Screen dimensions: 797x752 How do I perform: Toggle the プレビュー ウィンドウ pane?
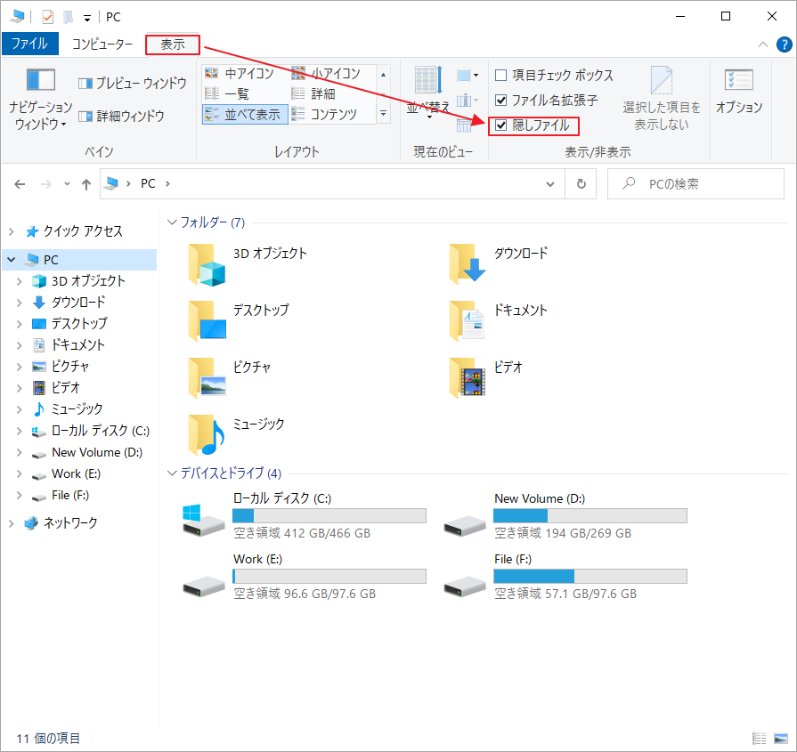point(132,84)
